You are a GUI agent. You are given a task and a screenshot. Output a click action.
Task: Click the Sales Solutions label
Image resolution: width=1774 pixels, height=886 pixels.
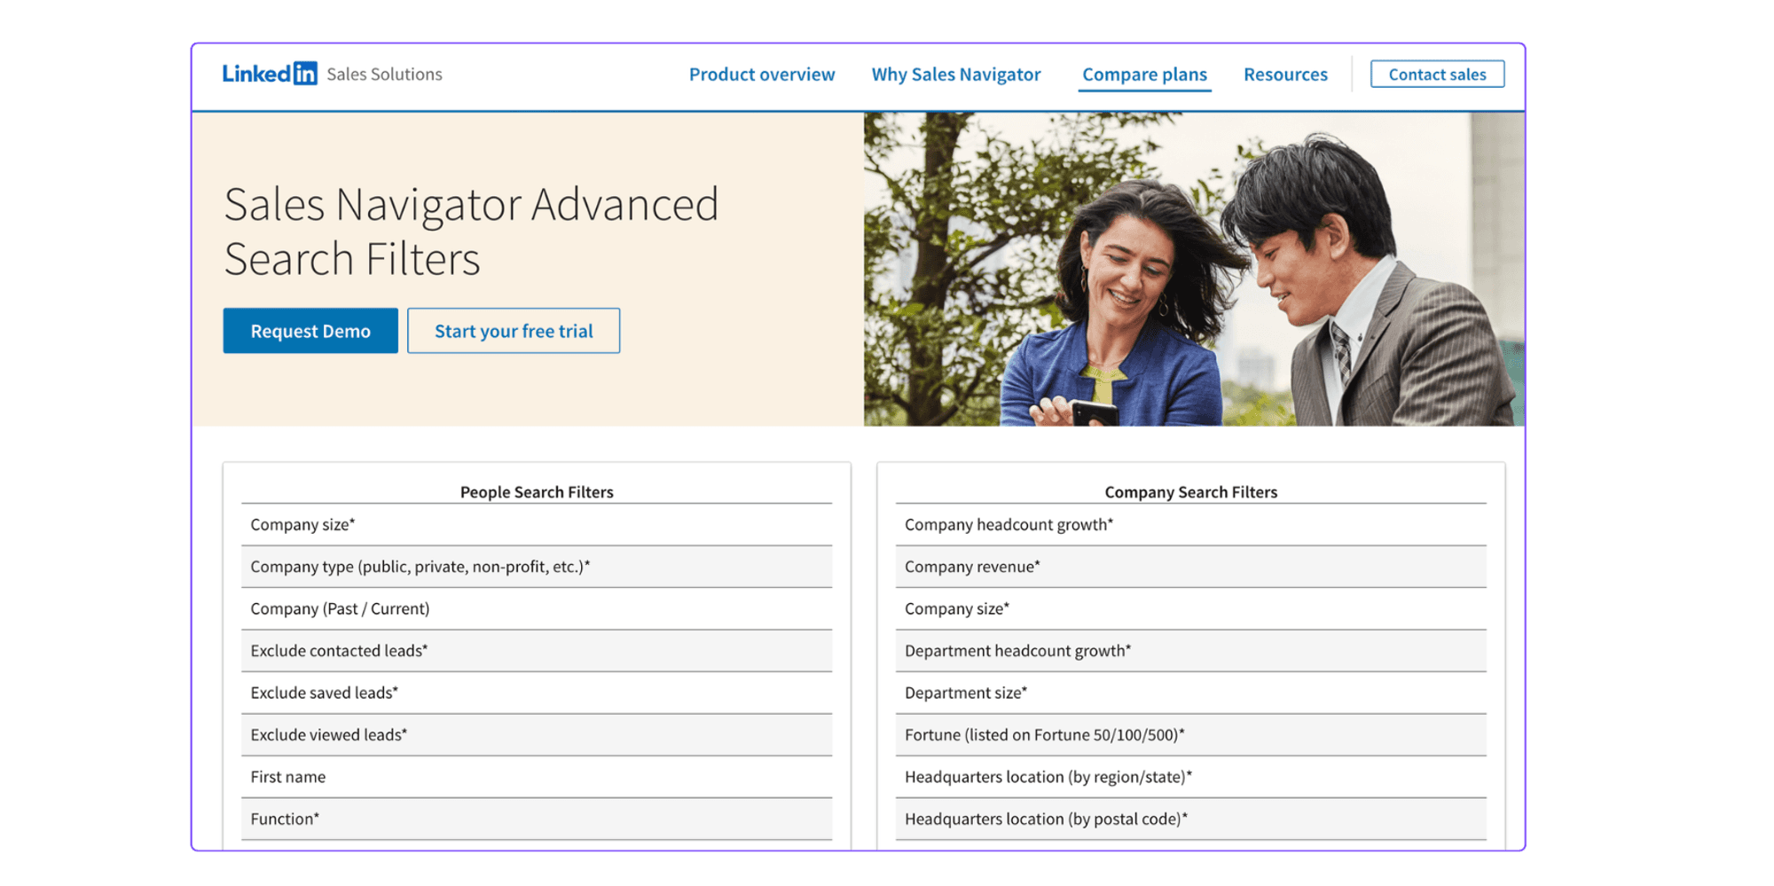pos(384,74)
